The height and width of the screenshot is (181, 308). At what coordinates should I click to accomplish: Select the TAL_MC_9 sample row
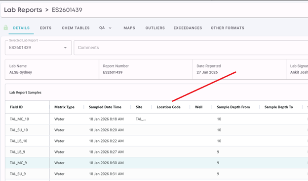(x=156, y=163)
